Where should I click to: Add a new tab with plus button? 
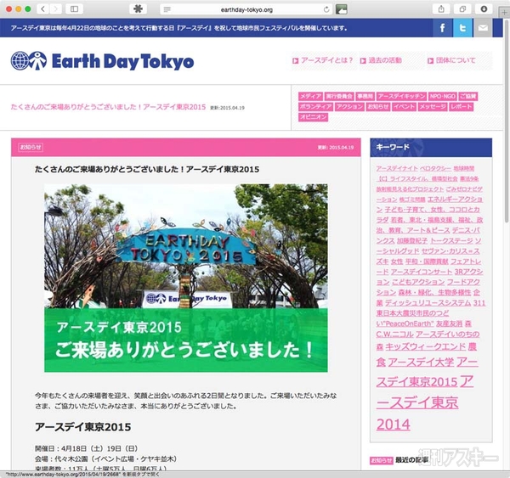pyautogui.click(x=504, y=13)
